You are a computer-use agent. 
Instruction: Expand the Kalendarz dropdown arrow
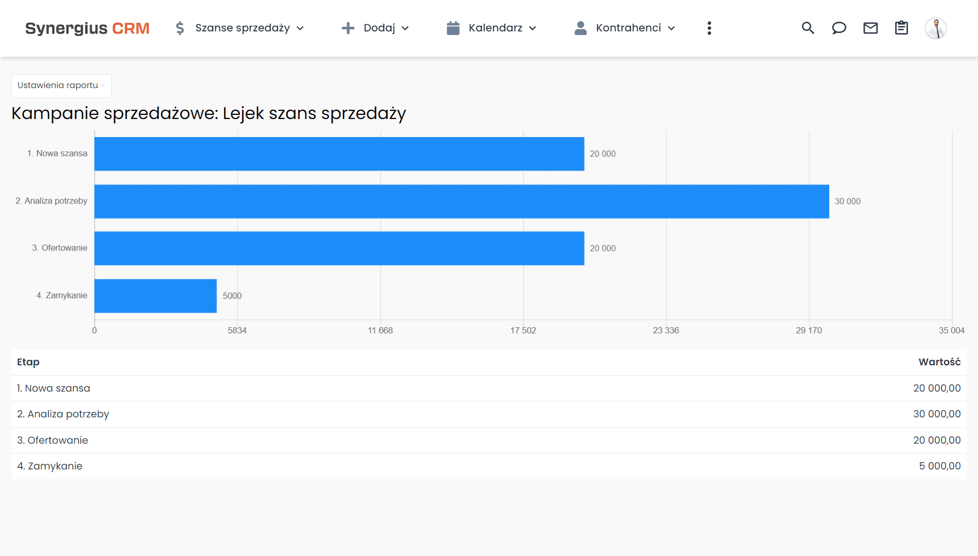tap(533, 29)
